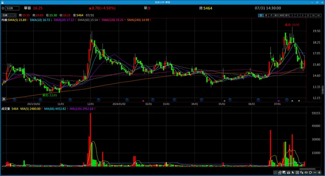Click the SMA(120) 15.21 legend label
The width and height of the screenshot is (325, 176).
coord(113,20)
